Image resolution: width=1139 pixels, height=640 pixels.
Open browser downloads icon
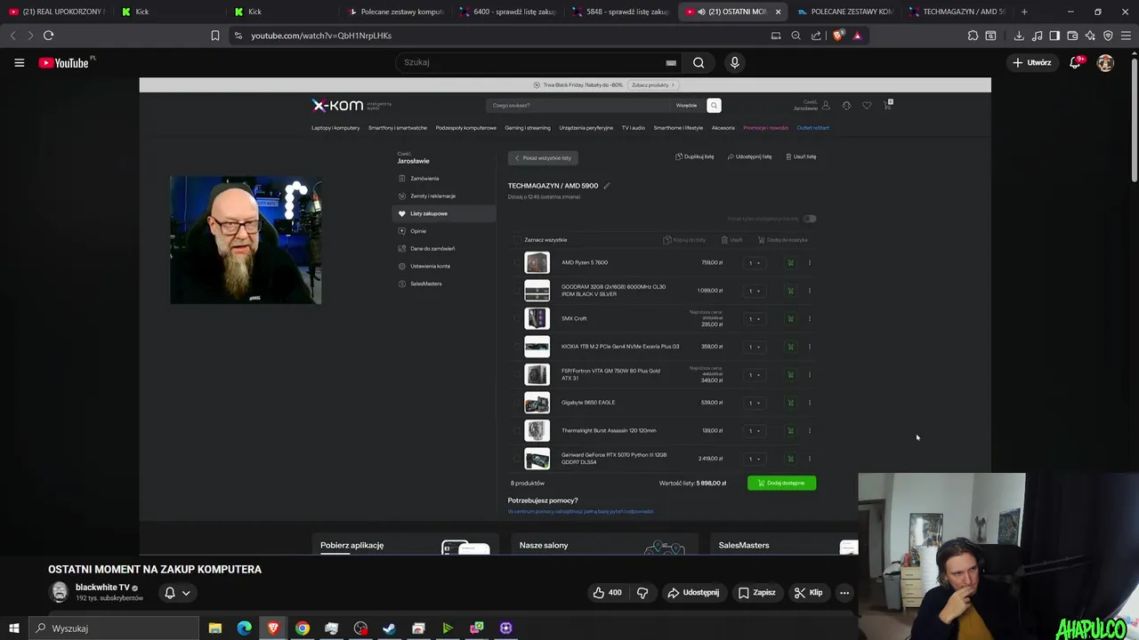pyautogui.click(x=1019, y=36)
